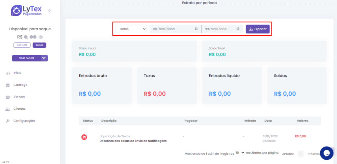Image resolution: width=337 pixels, height=164 pixels.
Task: Open calendar picker on start date
Action: tap(196, 29)
